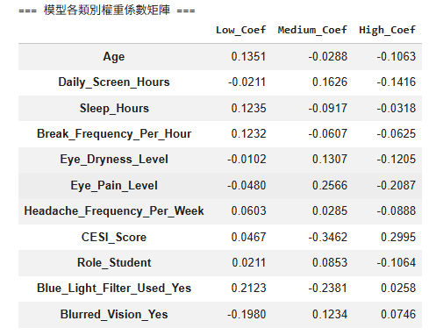Select the Blurred_Vision_Yes row label

point(114,315)
